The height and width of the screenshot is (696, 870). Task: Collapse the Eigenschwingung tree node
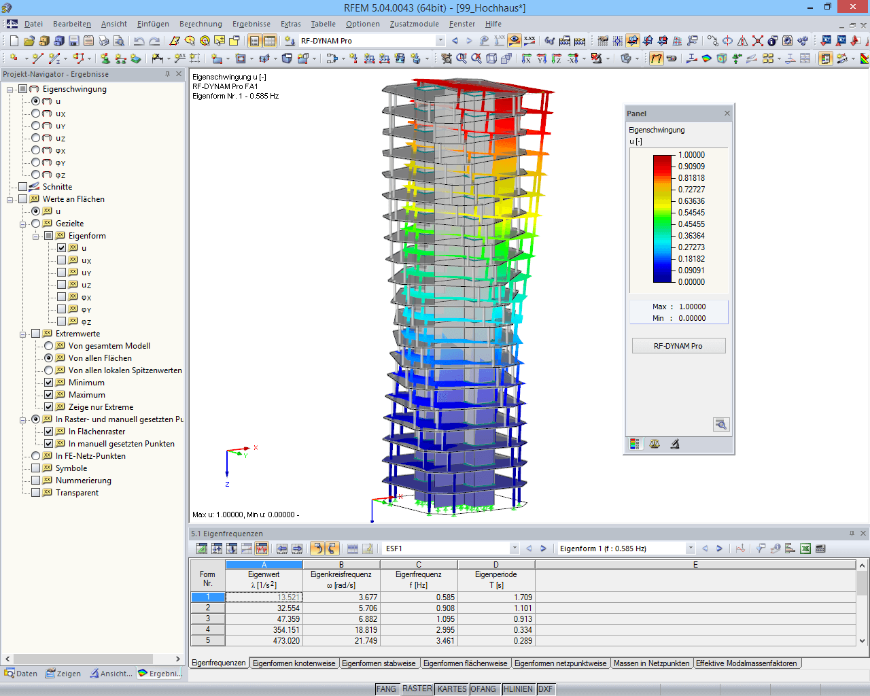[x=10, y=89]
